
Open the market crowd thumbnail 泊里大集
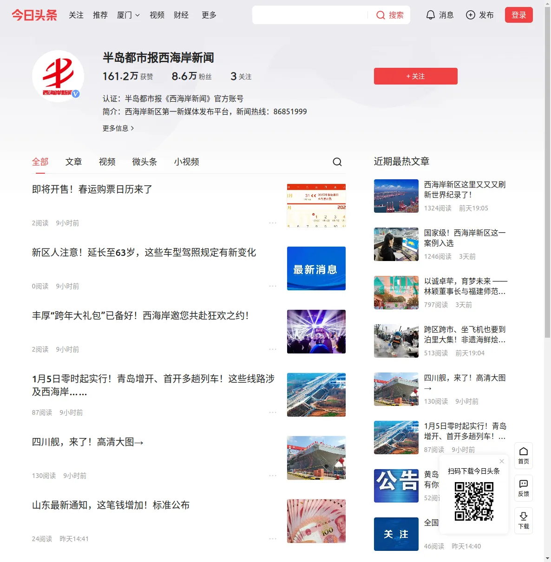[x=396, y=341]
